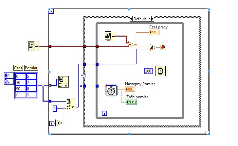This screenshot has height=146, width=238.
Task: Go to previous case with left arrow
Action: point(131,19)
